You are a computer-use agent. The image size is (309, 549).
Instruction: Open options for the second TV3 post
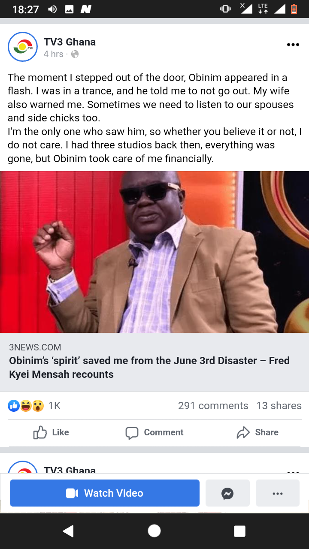click(x=293, y=471)
